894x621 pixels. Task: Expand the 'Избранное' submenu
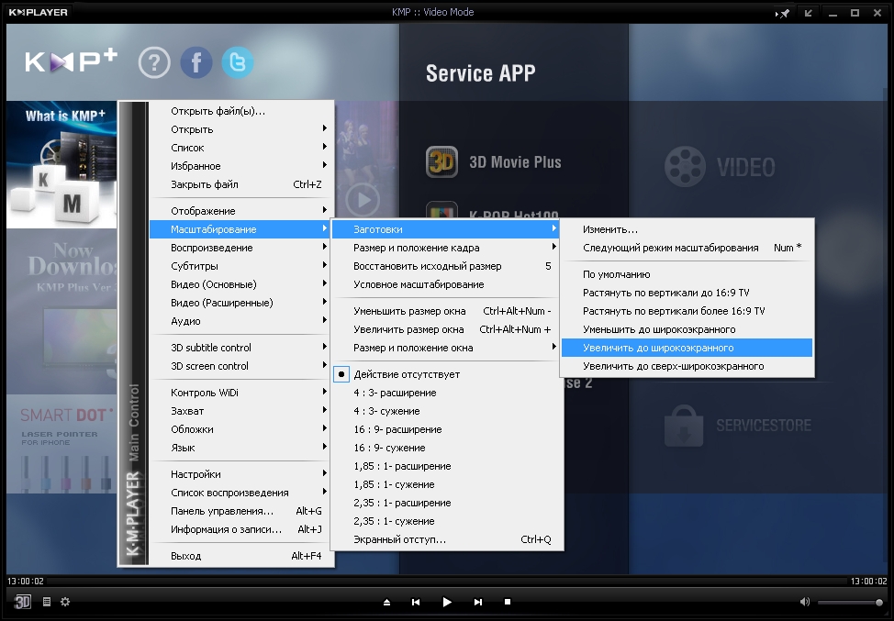tap(240, 166)
